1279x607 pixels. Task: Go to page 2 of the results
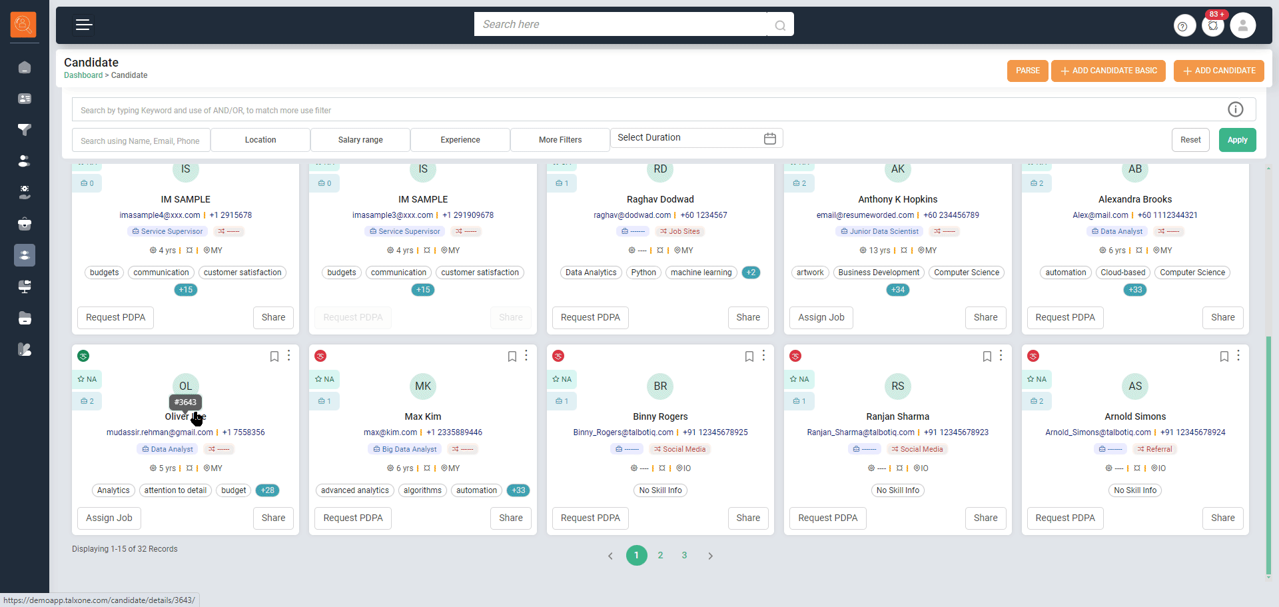(660, 555)
